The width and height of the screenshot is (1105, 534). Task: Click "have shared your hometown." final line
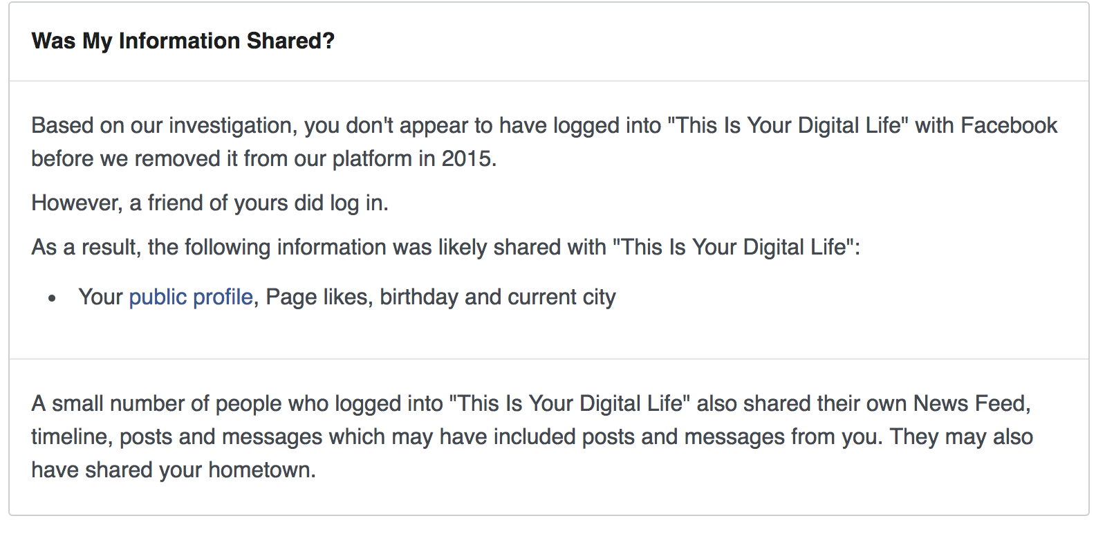(x=174, y=470)
